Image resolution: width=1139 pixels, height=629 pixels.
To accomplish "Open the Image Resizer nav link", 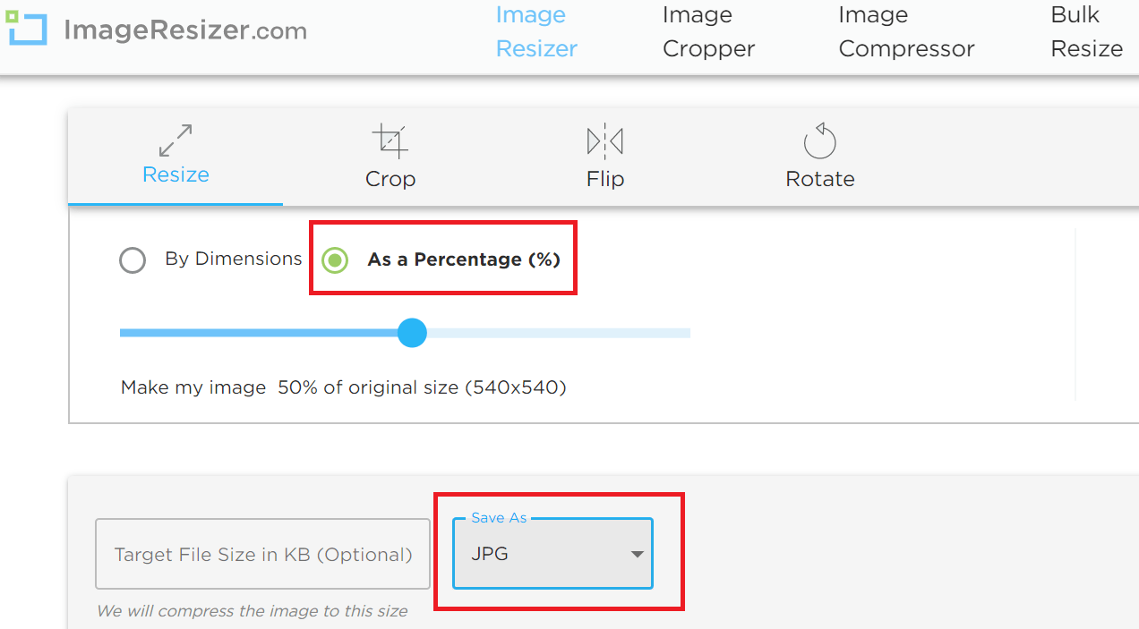I will [x=536, y=31].
